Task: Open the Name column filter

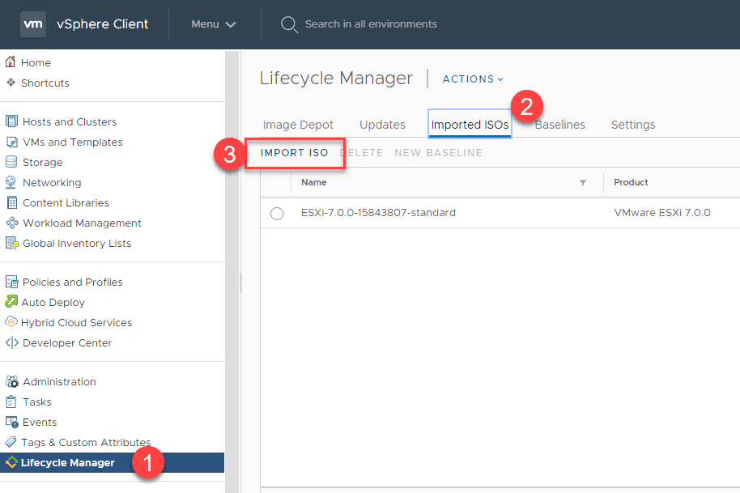Action: (583, 183)
